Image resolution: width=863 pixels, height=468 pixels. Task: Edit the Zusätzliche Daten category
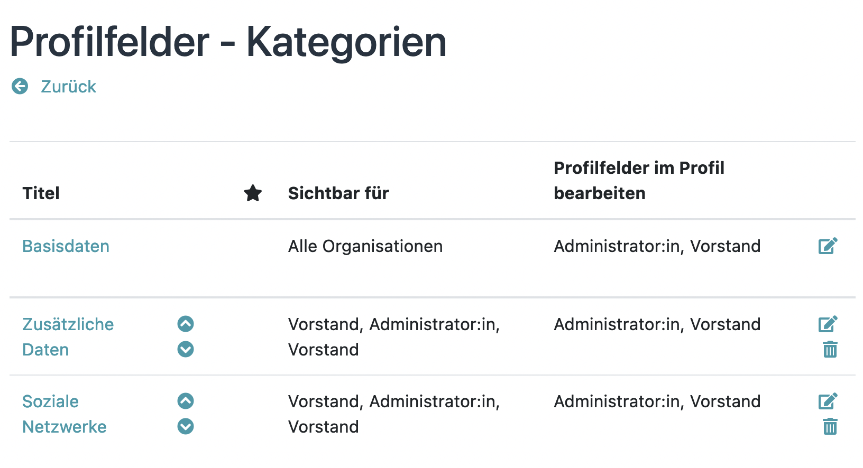tap(828, 324)
